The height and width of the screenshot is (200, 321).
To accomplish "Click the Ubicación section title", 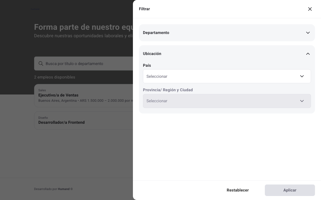I will click(152, 54).
